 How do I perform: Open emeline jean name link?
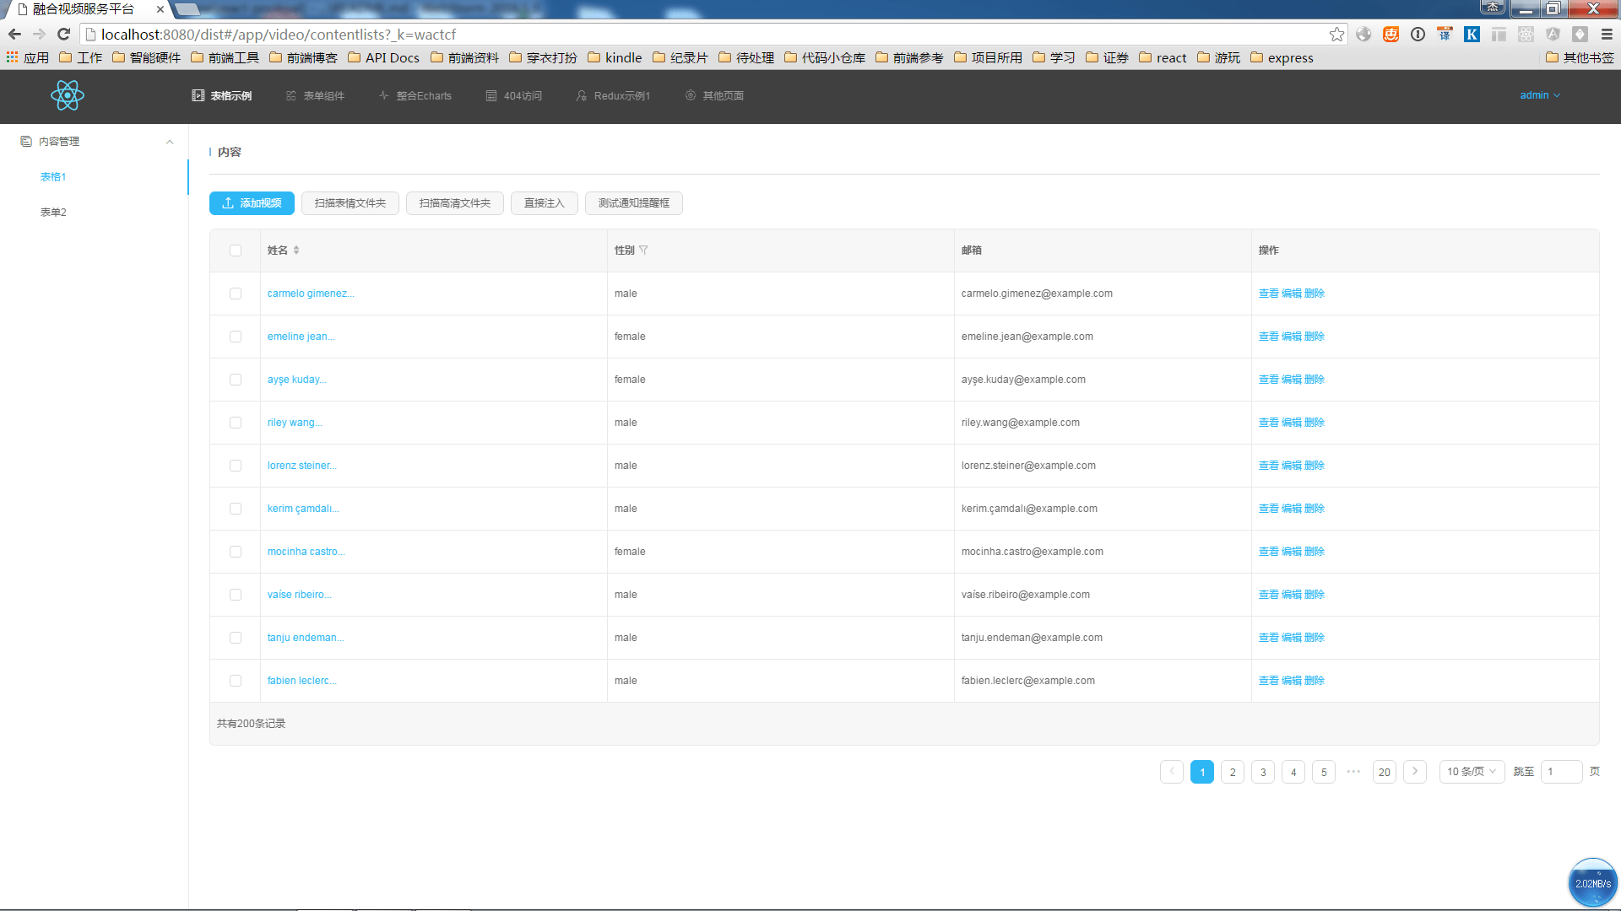[x=301, y=337]
